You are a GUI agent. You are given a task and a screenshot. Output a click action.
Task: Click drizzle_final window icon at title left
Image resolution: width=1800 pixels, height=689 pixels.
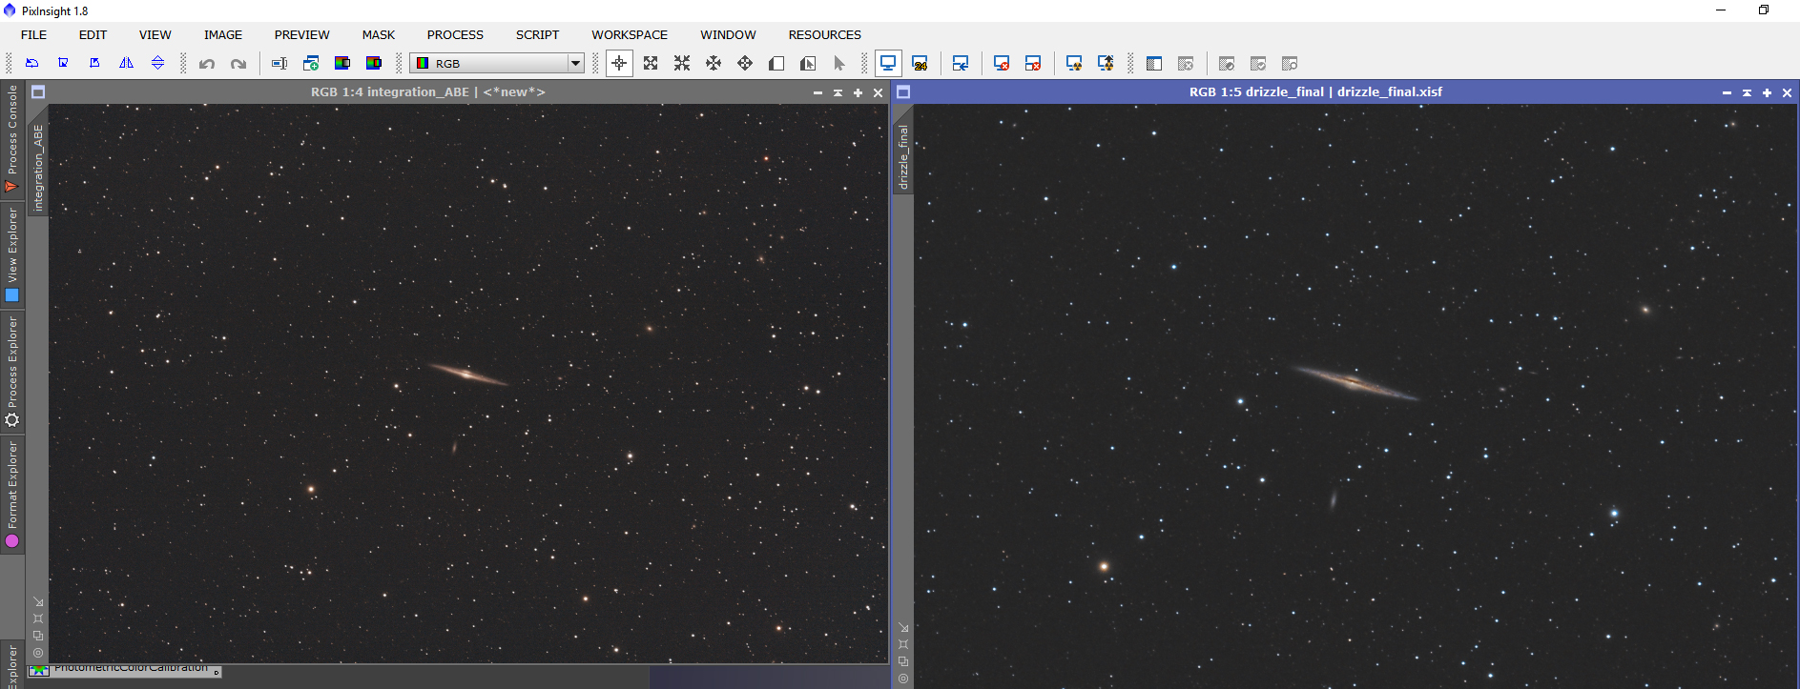pos(903,92)
